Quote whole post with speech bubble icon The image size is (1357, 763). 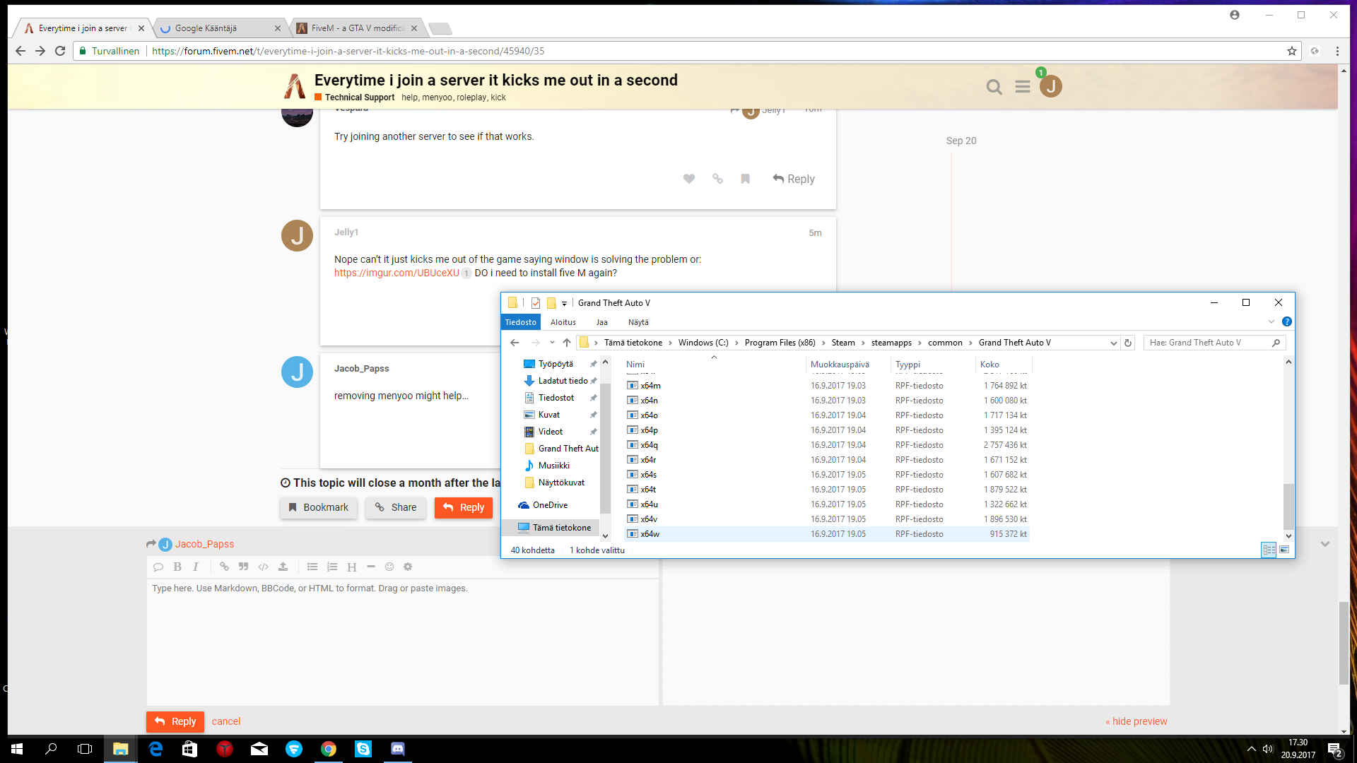(x=158, y=567)
